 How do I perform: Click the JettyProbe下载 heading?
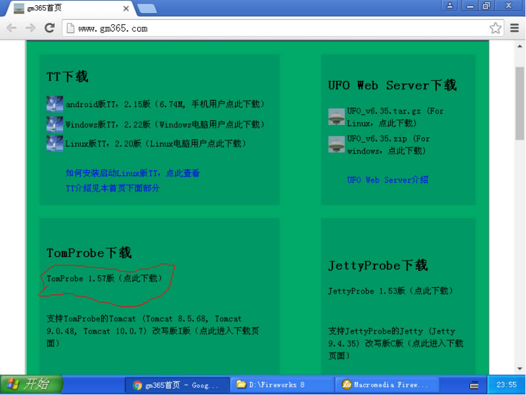[x=378, y=265]
